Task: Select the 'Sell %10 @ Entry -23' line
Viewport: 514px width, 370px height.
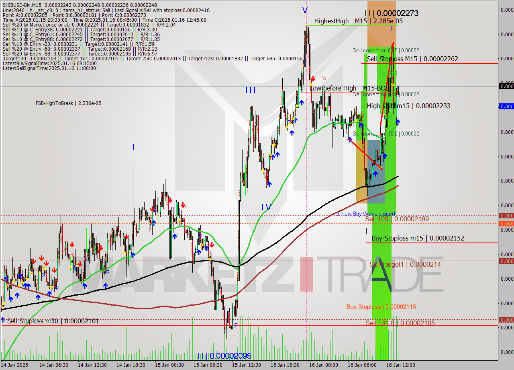Action: 79,44
